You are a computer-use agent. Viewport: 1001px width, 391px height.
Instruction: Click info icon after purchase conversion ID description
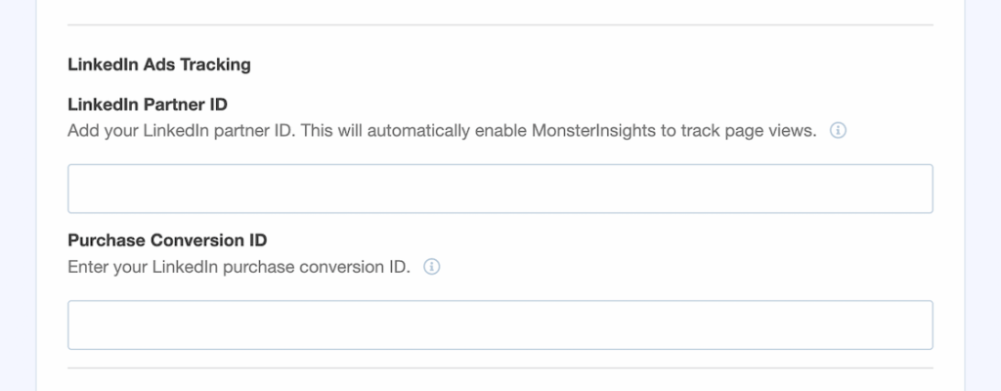pyautogui.click(x=431, y=267)
